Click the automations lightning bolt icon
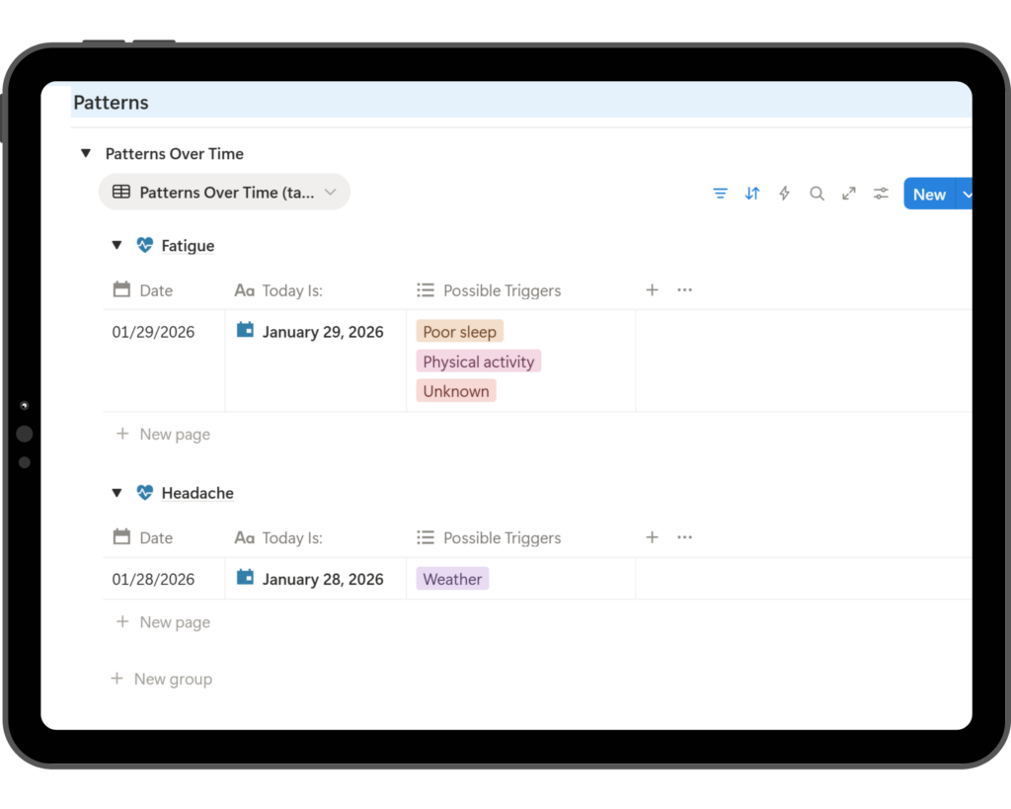 coord(784,194)
